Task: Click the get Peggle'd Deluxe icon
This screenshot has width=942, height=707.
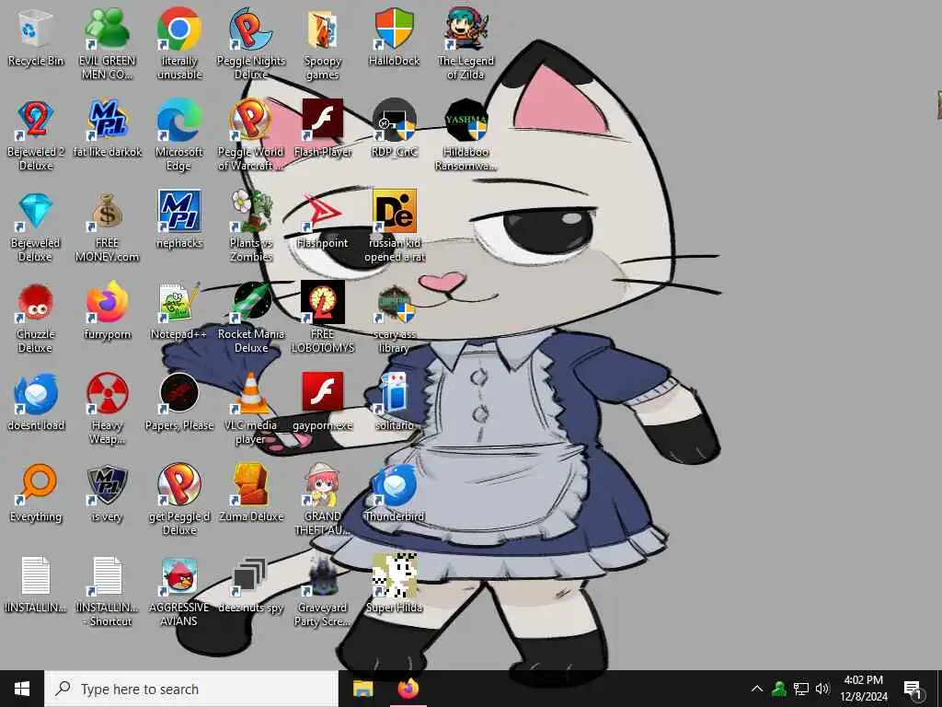Action: pos(179,485)
